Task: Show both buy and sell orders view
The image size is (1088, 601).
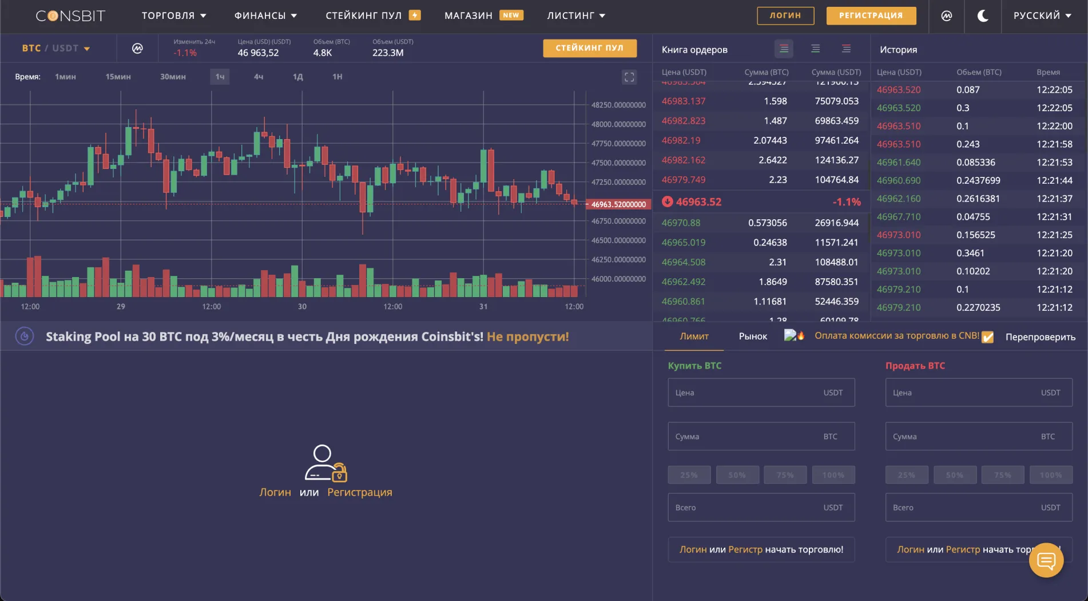Action: pyautogui.click(x=784, y=49)
